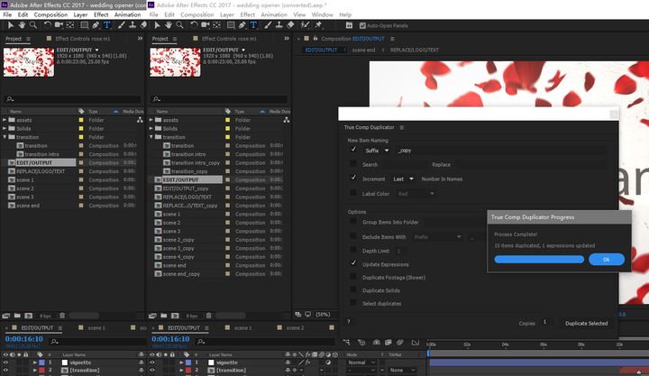Select the Brush tool in left window toolbar
Viewport: 649px width, 376px height.
(x=122, y=25)
